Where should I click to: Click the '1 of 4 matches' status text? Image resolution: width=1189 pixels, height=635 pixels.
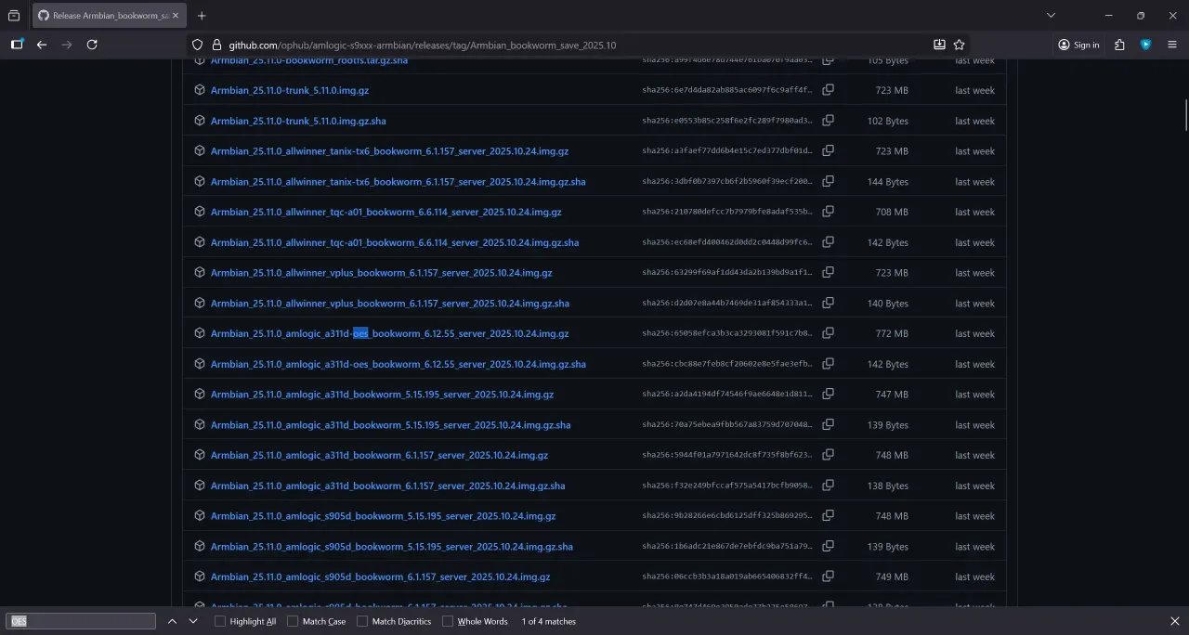pos(549,621)
